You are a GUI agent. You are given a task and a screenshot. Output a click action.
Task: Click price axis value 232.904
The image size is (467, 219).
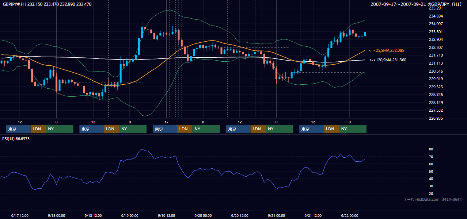point(436,39)
